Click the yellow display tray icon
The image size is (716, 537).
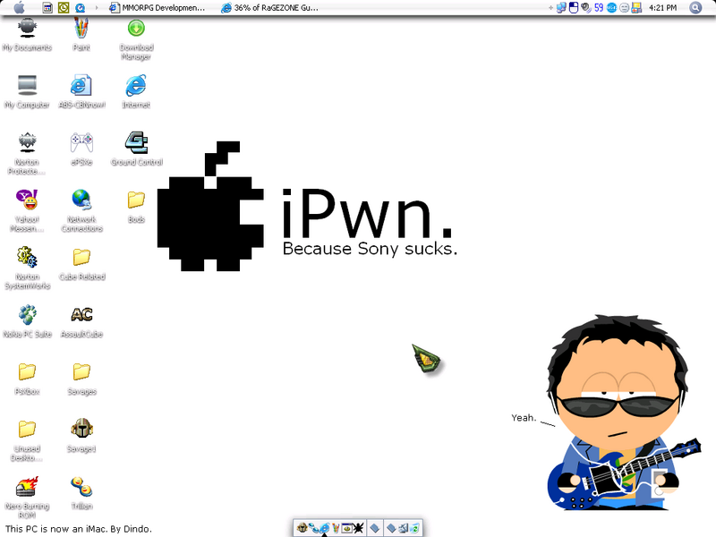(636, 7)
